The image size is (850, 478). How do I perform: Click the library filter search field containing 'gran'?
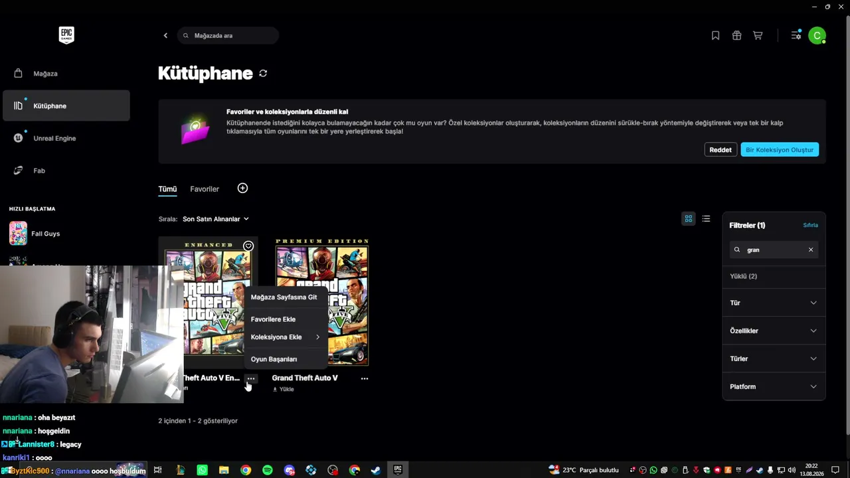click(774, 250)
